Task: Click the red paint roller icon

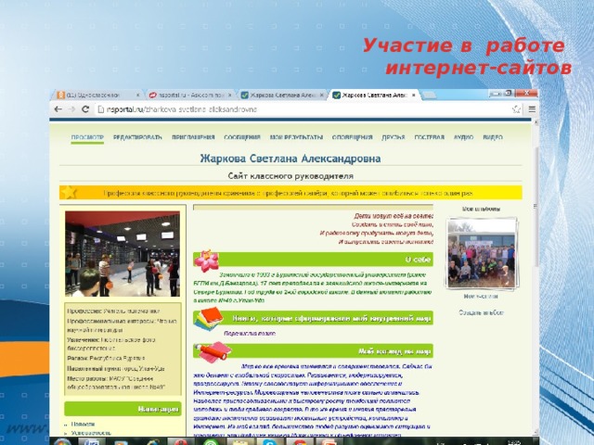Action: pos(213,352)
